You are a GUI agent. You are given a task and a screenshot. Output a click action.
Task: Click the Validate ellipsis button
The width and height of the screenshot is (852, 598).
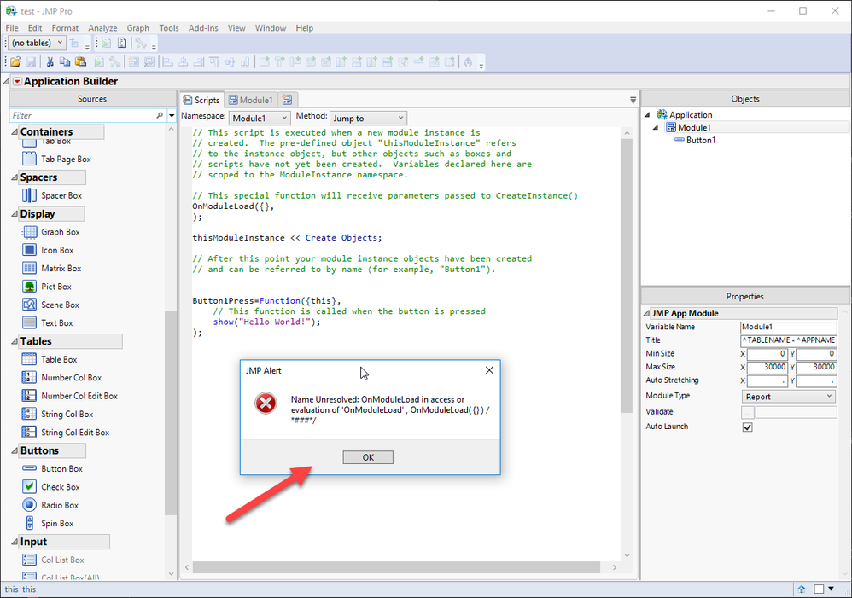[748, 412]
